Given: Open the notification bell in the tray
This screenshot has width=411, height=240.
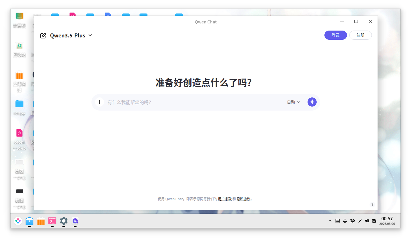Looking at the screenshot, I should pyautogui.click(x=345, y=221).
